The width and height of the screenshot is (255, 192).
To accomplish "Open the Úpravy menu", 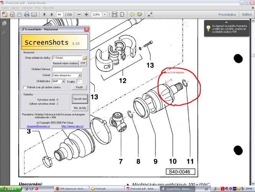I will click(x=15, y=8).
